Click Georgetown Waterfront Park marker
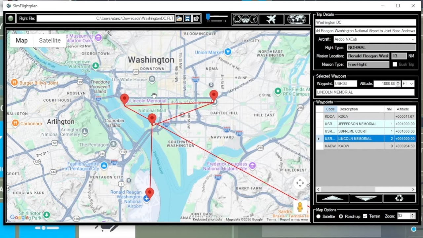423x238 pixels. click(96, 65)
